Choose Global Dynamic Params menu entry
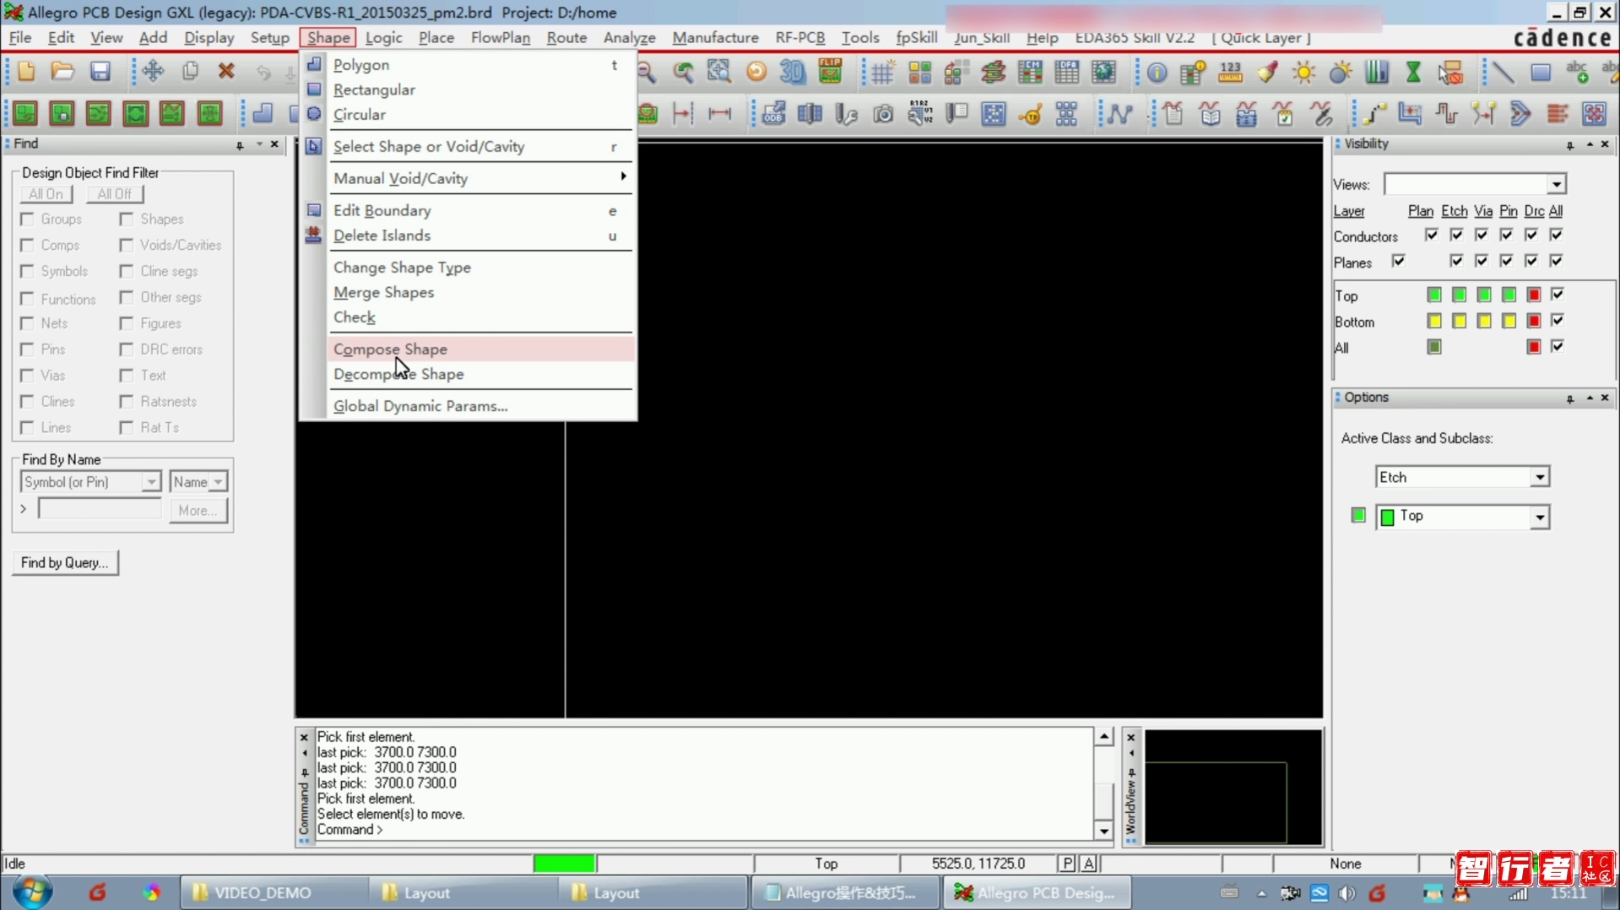The image size is (1620, 910). pos(481,406)
